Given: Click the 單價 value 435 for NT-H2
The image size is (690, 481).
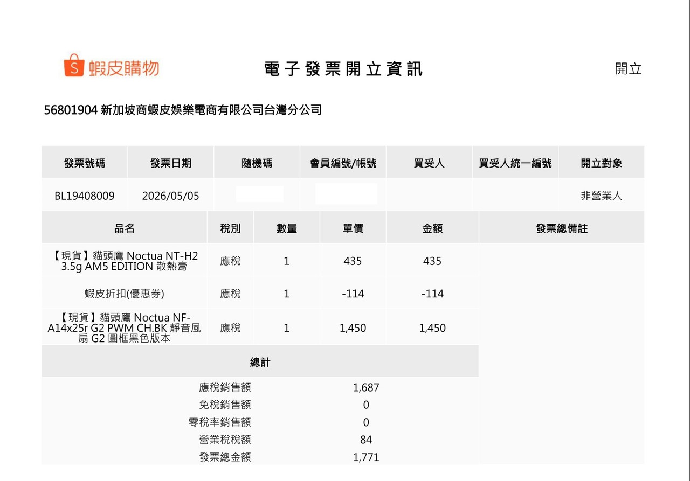Looking at the screenshot, I should pos(353,261).
